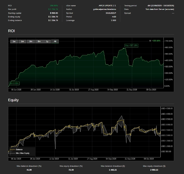
Task: Click the Equity section heading
Action: click(x=13, y=100)
